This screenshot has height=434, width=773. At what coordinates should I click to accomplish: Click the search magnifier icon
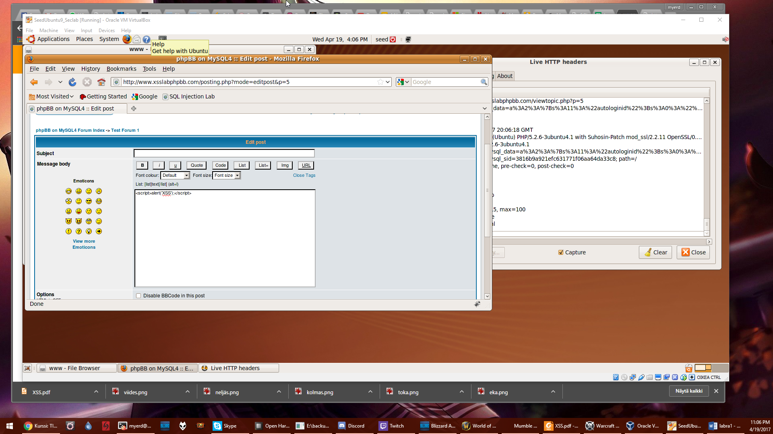tap(484, 82)
